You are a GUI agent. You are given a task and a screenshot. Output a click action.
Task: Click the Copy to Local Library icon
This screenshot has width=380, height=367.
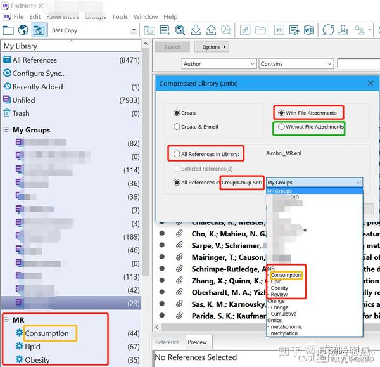(x=149, y=30)
